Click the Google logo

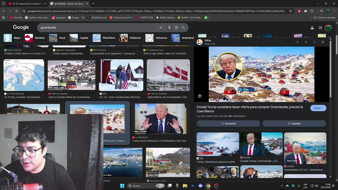coord(21,27)
